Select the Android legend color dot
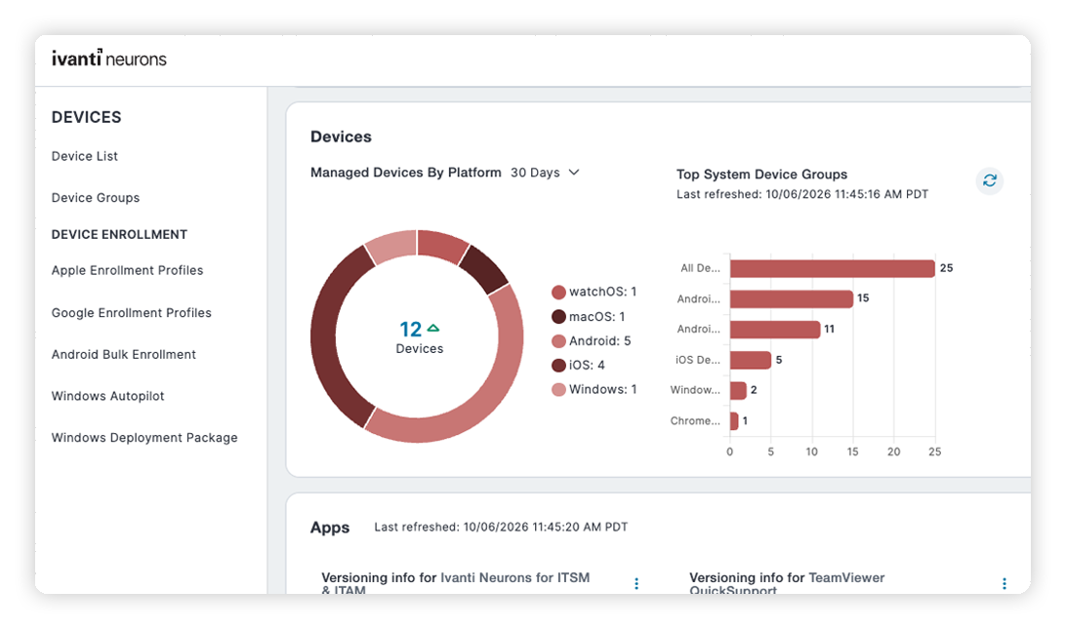The width and height of the screenshot is (1066, 629). coord(558,341)
